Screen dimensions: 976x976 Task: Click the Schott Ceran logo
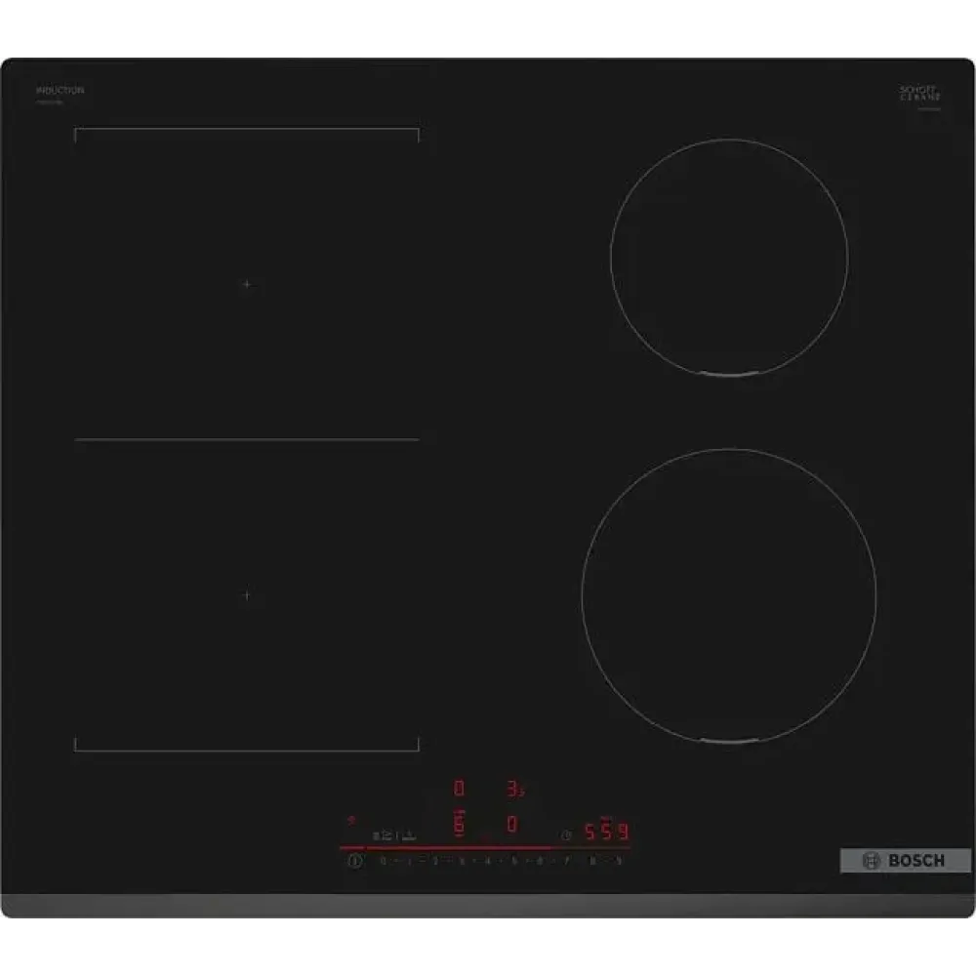tap(918, 94)
